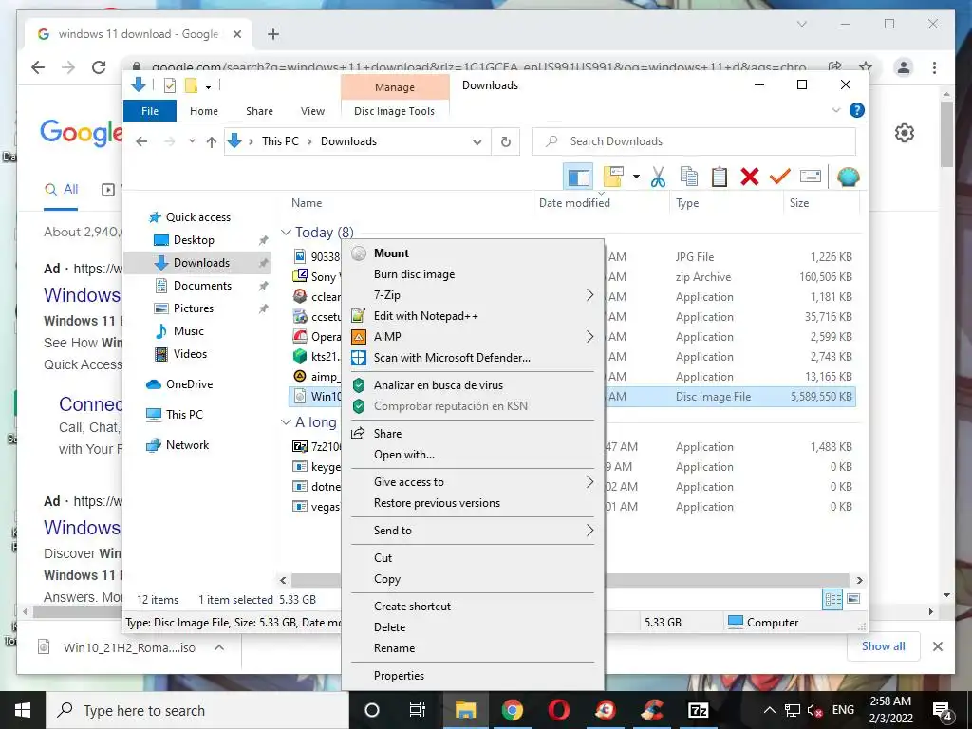This screenshot has width=972, height=729.
Task: Open recent locations dropdown in Explorer navigation
Action: [x=192, y=142]
